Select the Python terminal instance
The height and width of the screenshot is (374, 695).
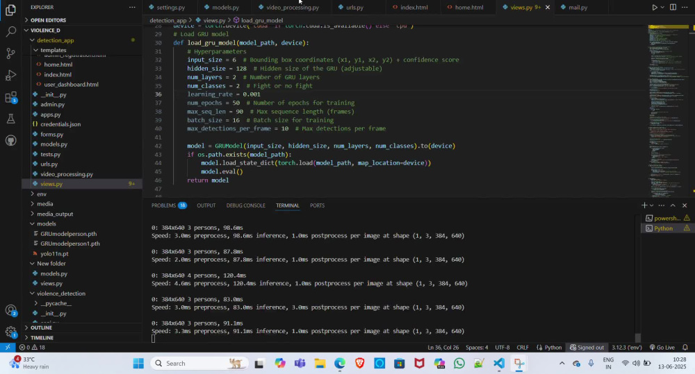(x=667, y=228)
